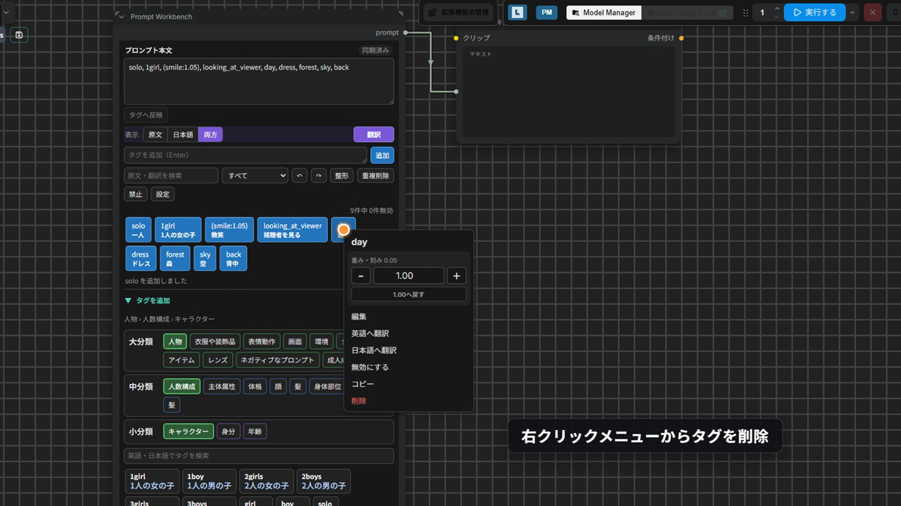Click the undo arrow in Prompt Workbench
Screen dimensions: 901x506
(299, 176)
